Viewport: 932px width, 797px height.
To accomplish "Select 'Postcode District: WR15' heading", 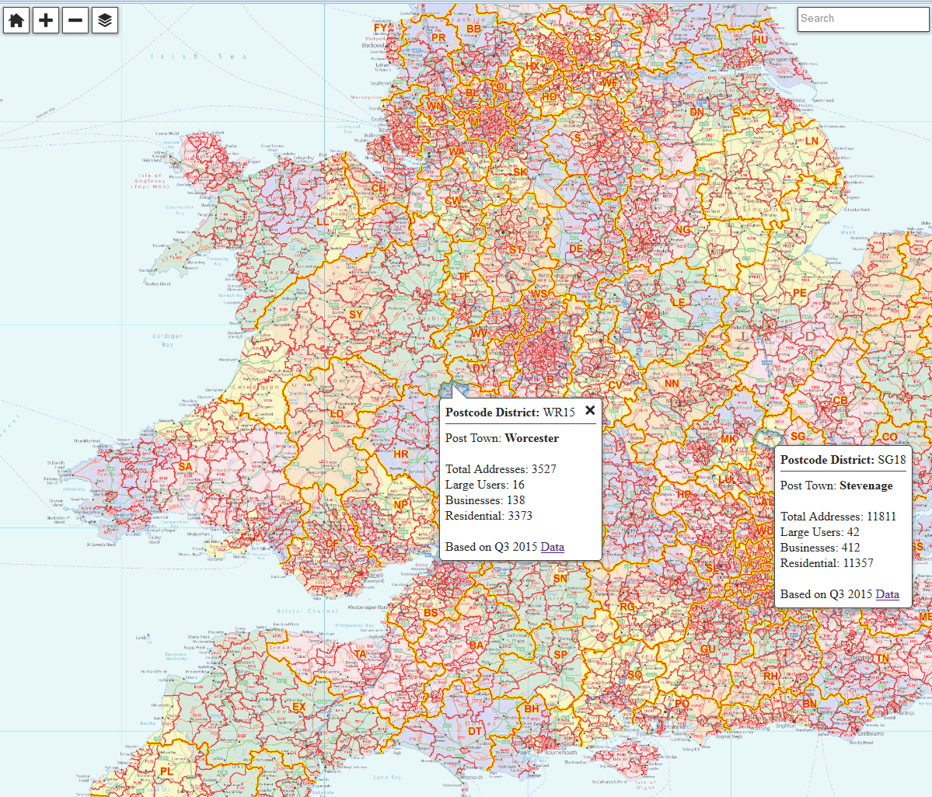I will click(x=510, y=412).
